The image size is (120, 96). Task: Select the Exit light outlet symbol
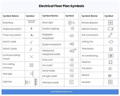[x=72, y=76]
